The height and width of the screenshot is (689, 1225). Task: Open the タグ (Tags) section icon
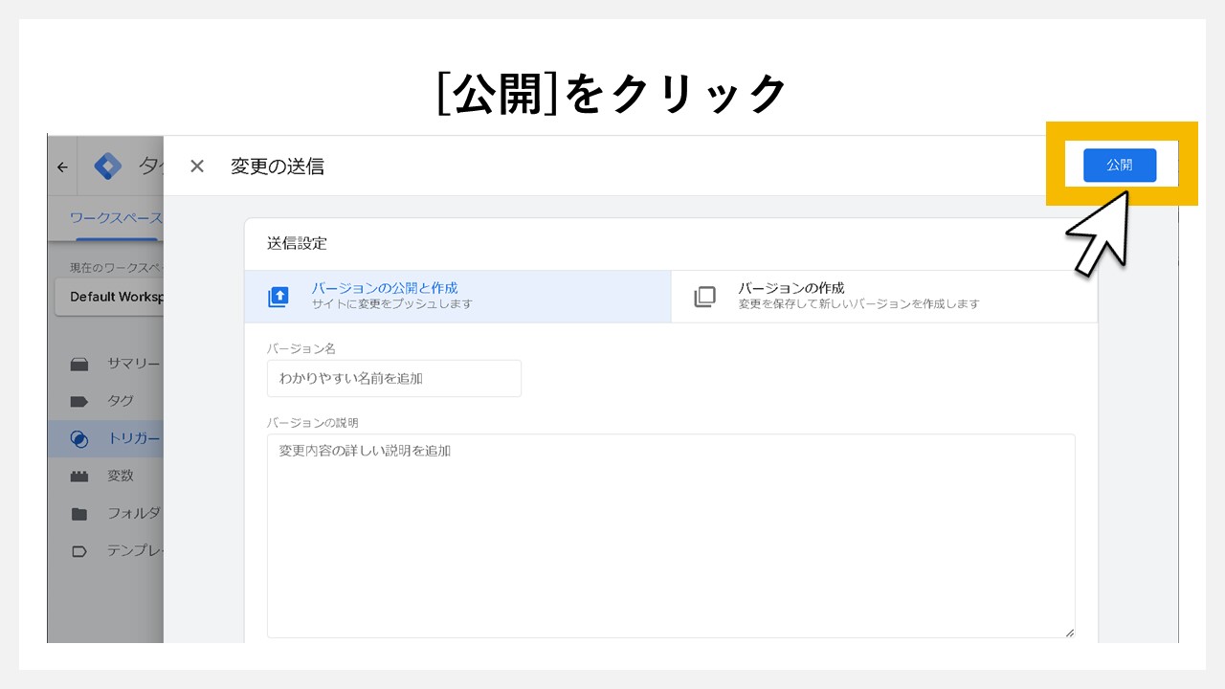(81, 401)
